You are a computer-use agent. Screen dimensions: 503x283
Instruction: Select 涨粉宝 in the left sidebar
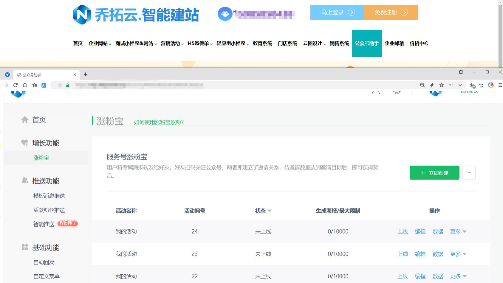[x=41, y=158]
